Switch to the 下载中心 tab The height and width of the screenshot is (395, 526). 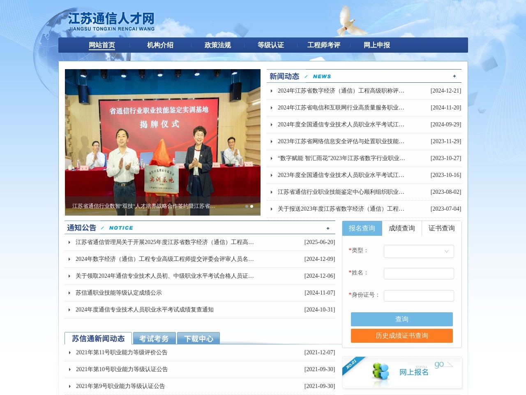[198, 338]
